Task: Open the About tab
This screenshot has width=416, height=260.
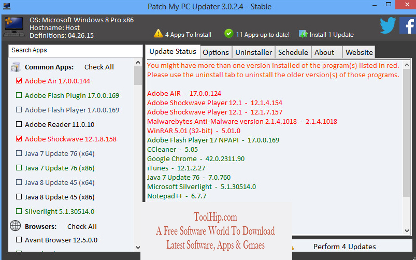Action: tap(327, 52)
